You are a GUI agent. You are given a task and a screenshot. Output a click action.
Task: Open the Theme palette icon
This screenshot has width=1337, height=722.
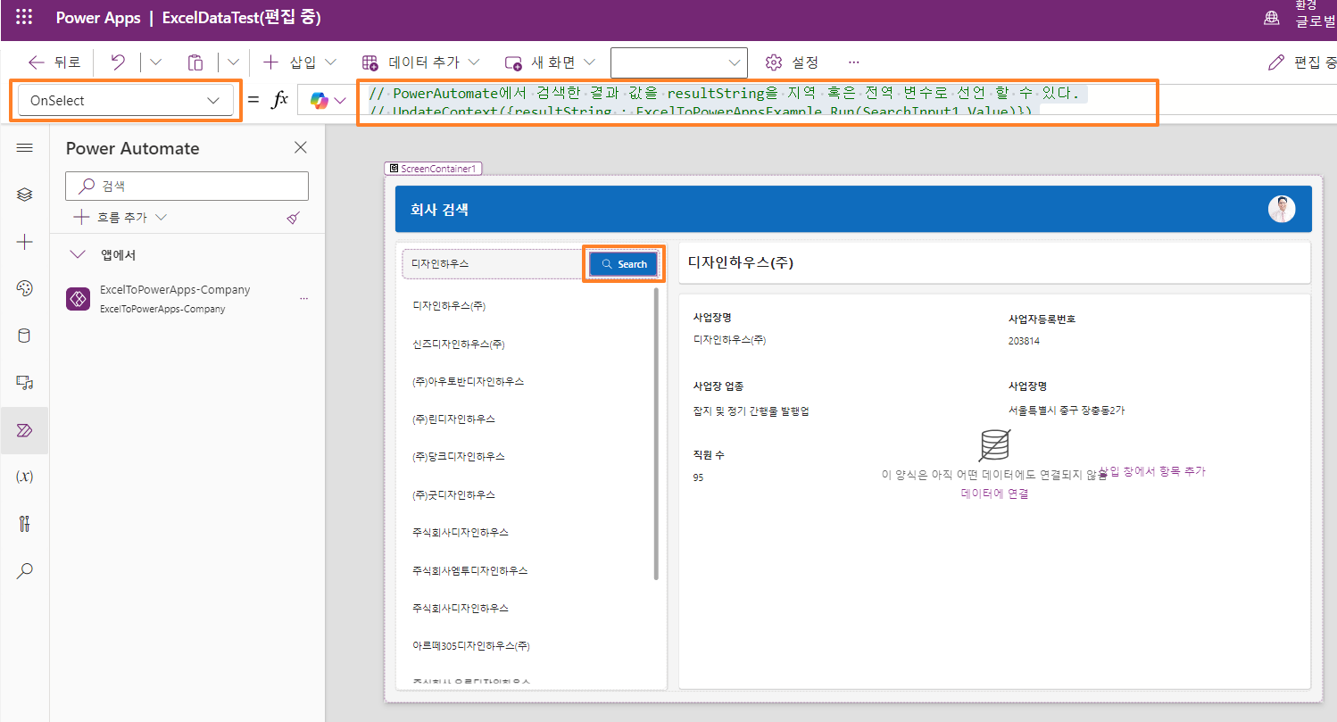point(25,287)
